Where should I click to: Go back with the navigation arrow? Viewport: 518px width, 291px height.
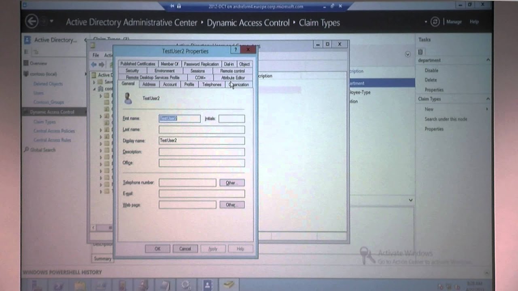coord(32,21)
